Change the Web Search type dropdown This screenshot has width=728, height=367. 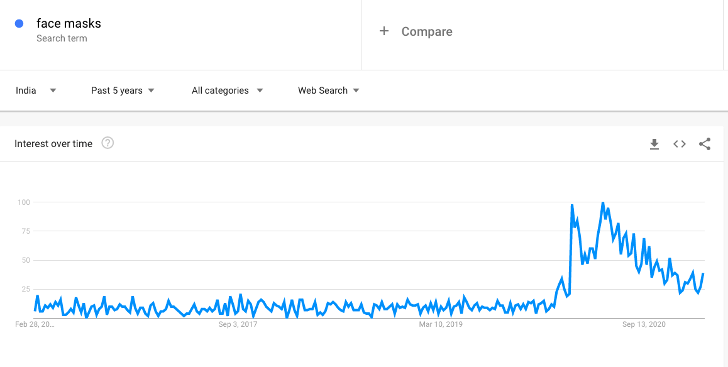pyautogui.click(x=329, y=90)
